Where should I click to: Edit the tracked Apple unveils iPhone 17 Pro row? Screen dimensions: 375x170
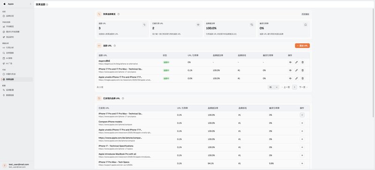click(x=296, y=78)
